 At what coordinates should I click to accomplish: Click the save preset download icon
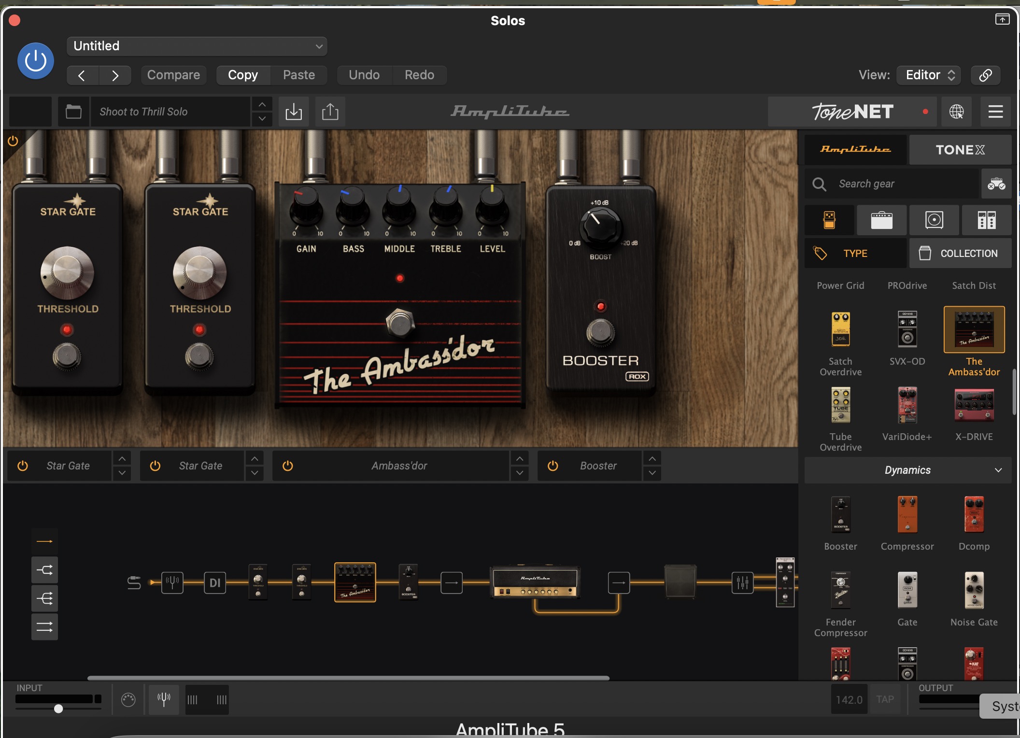pyautogui.click(x=294, y=112)
